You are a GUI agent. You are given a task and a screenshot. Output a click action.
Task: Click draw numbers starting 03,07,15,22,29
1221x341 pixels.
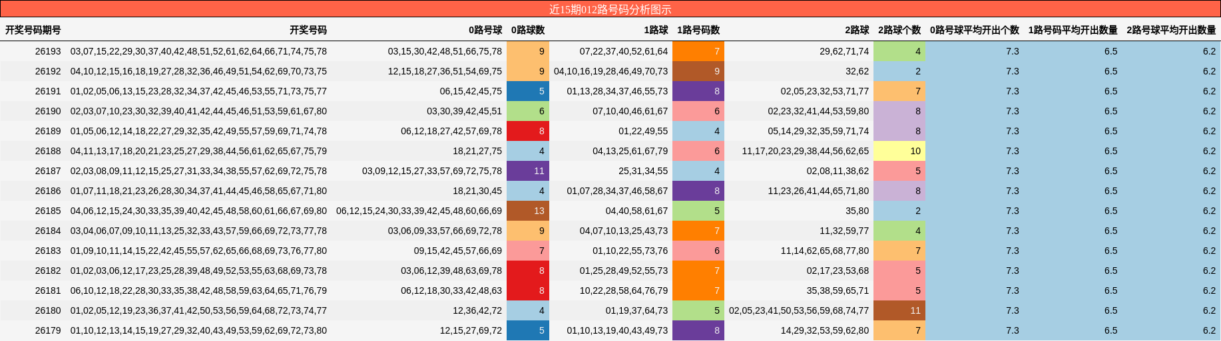pyautogui.click(x=198, y=51)
